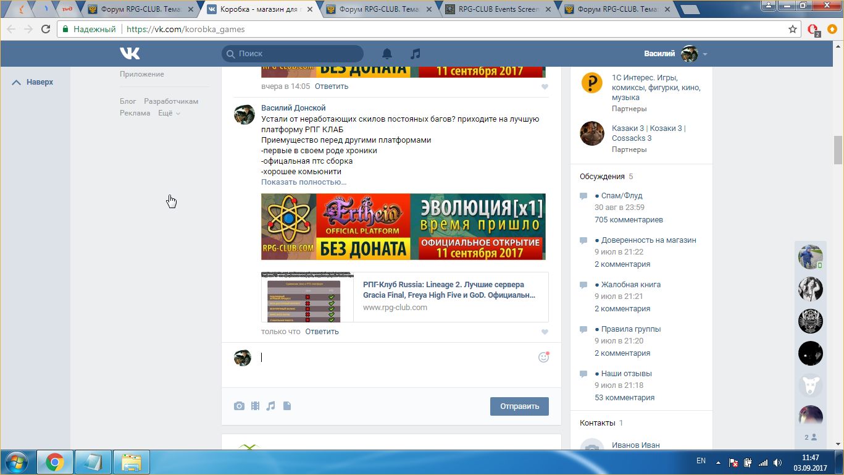The image size is (844, 475).
Task: Click the Chrome address bar URL
Action: (x=185, y=29)
